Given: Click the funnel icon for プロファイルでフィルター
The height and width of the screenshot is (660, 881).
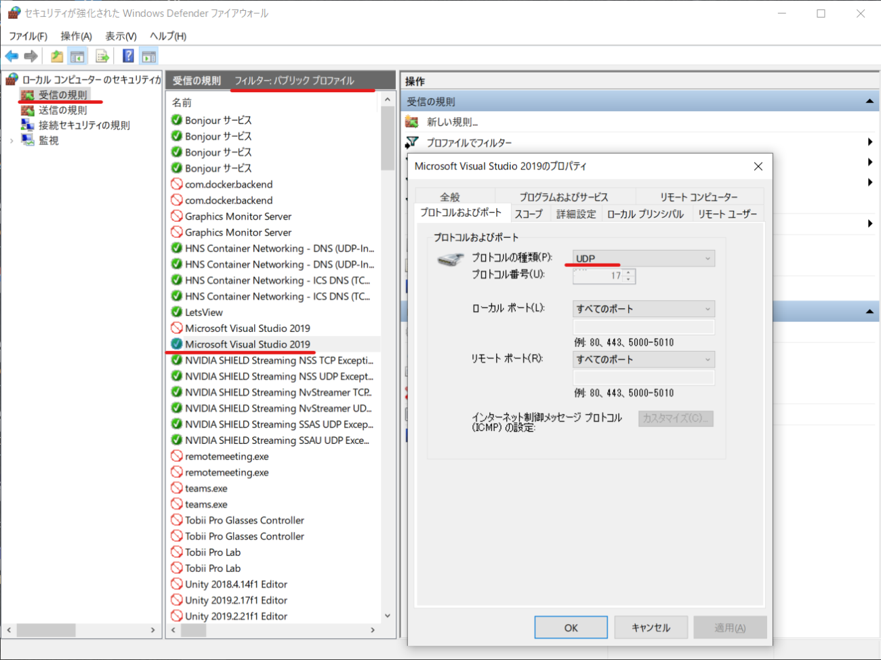Looking at the screenshot, I should point(412,142).
